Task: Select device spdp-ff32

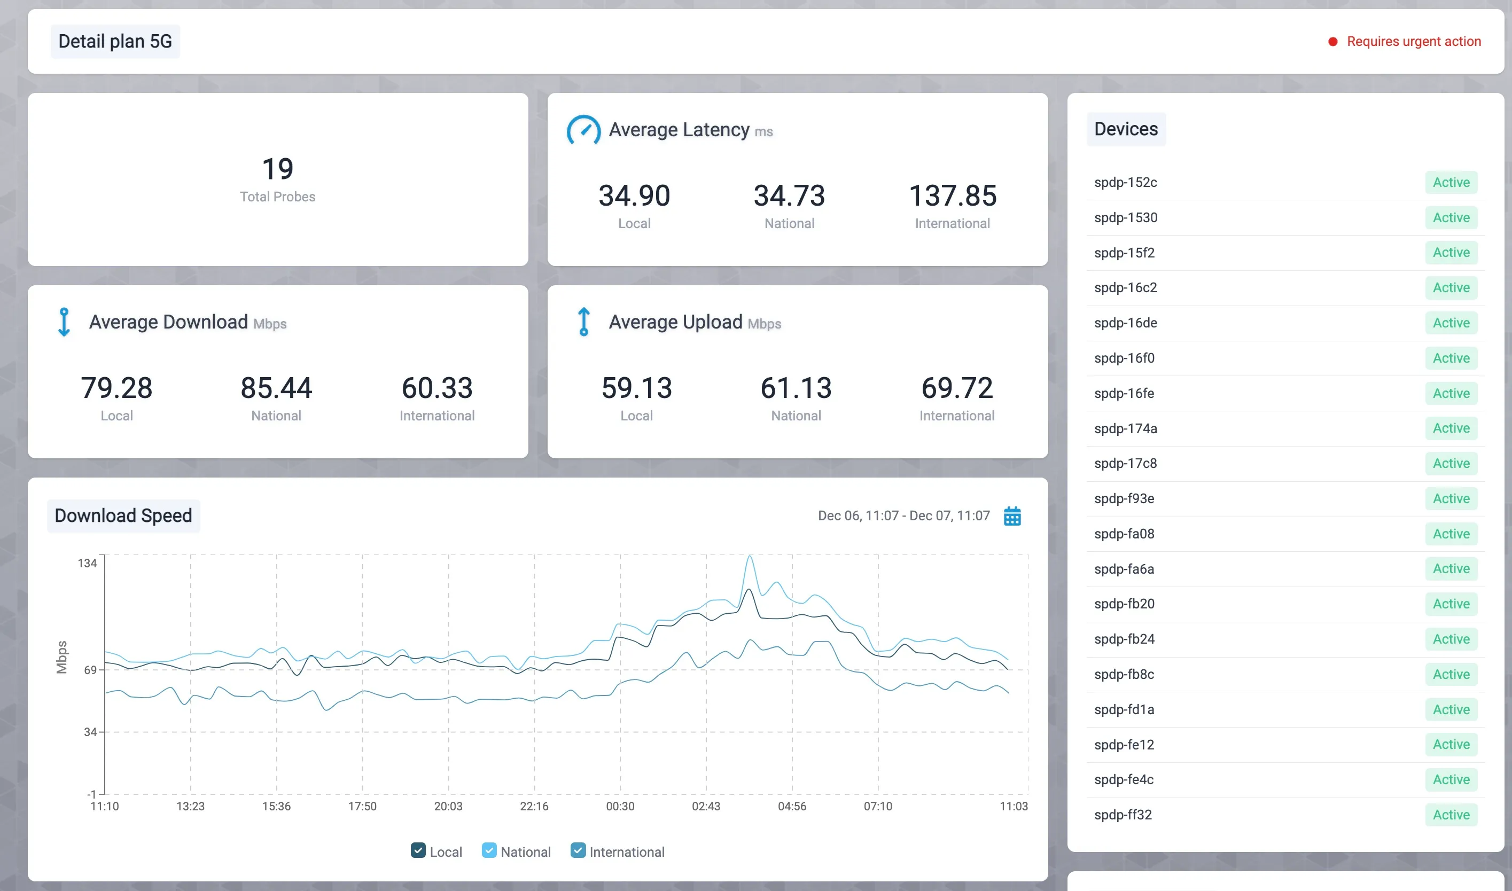Action: click(x=1285, y=815)
